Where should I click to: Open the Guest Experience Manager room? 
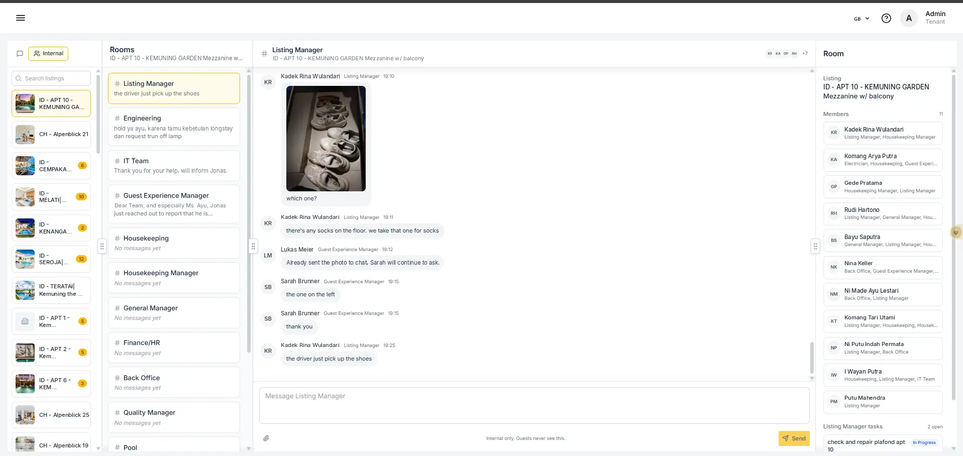coord(174,204)
